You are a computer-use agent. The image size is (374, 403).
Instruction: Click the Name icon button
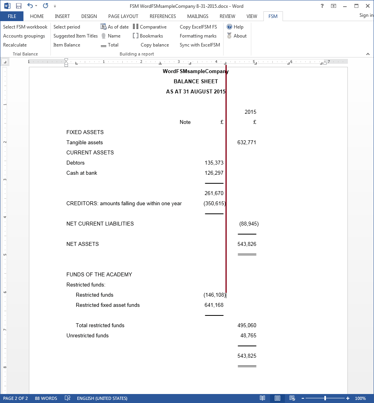(x=104, y=36)
